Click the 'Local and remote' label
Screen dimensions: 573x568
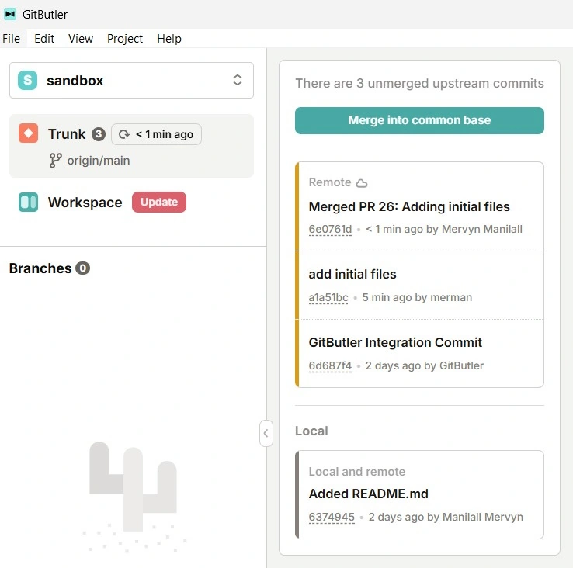pos(357,472)
